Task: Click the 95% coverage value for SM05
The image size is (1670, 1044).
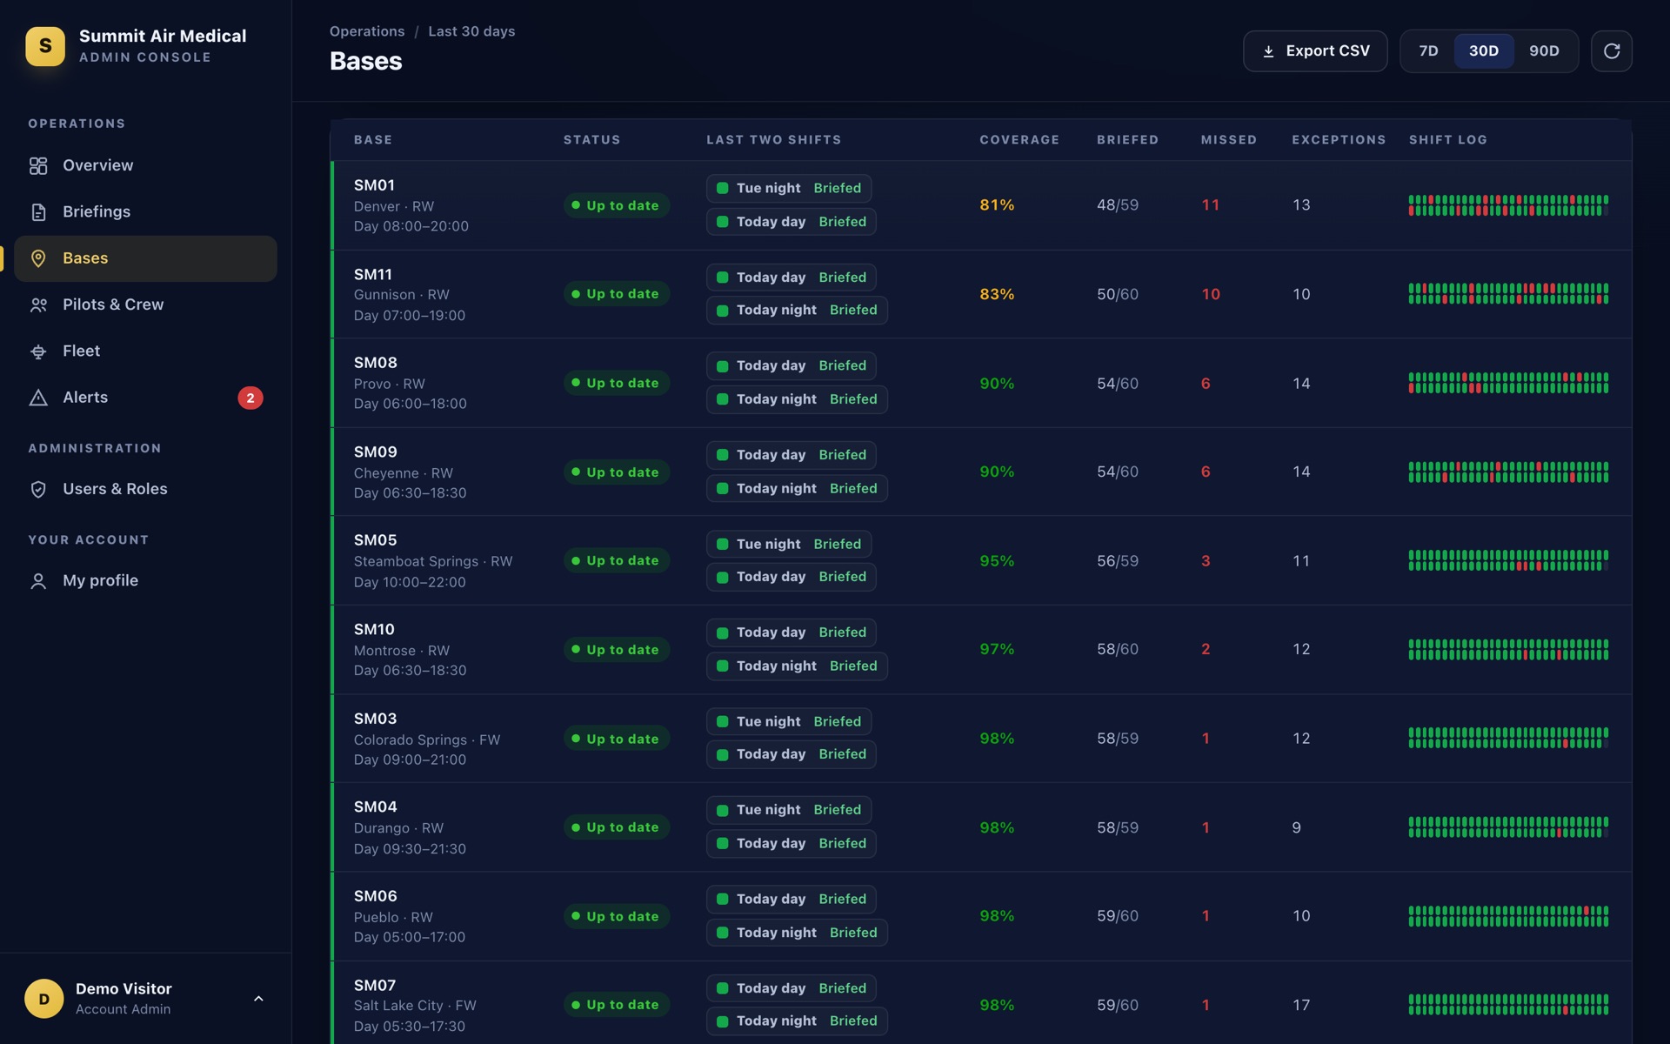Action: (x=997, y=561)
